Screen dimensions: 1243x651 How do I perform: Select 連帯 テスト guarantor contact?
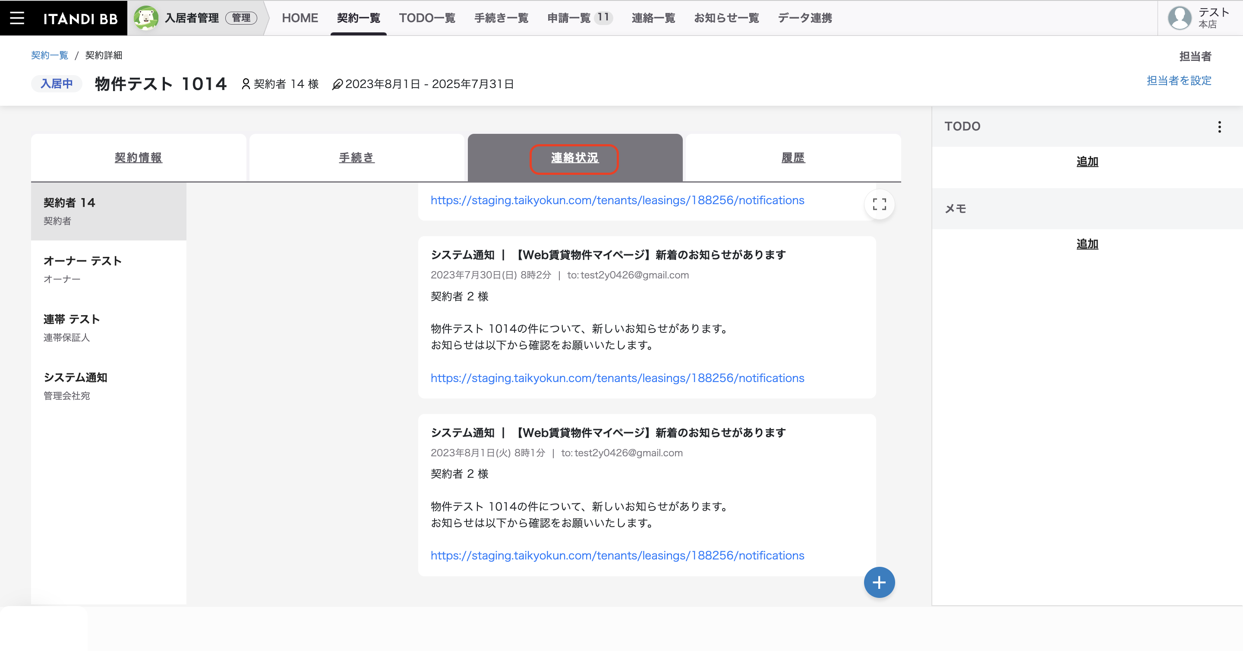coord(109,328)
